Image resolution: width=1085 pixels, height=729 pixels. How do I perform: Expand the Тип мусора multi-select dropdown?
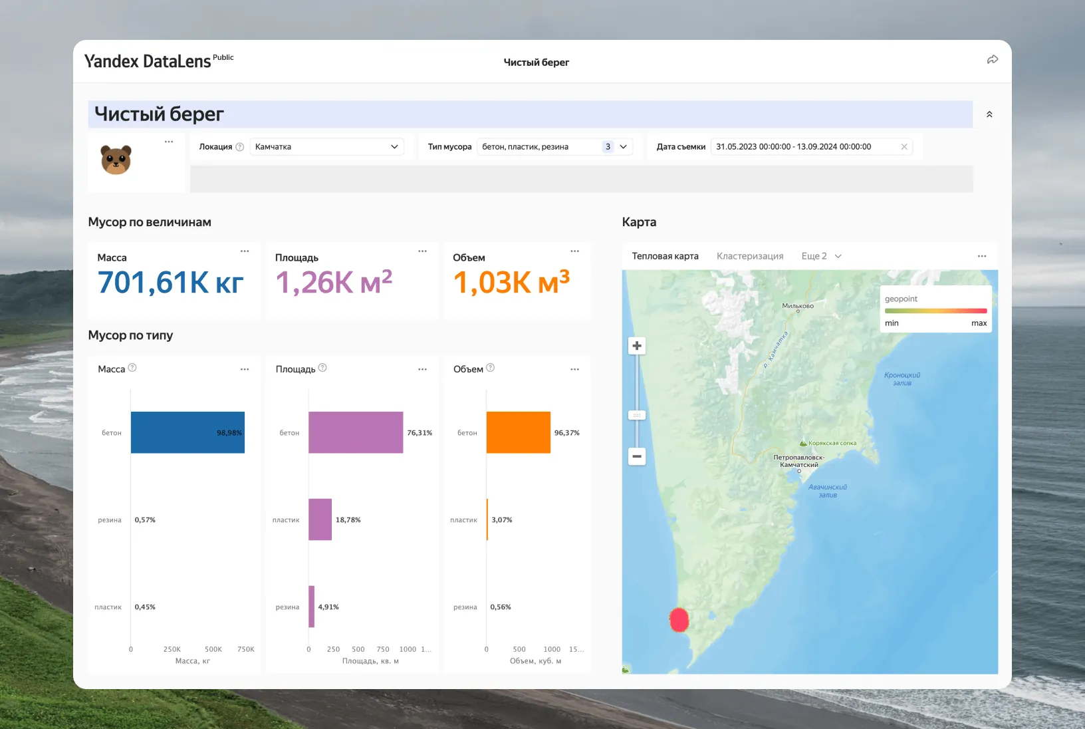(622, 147)
